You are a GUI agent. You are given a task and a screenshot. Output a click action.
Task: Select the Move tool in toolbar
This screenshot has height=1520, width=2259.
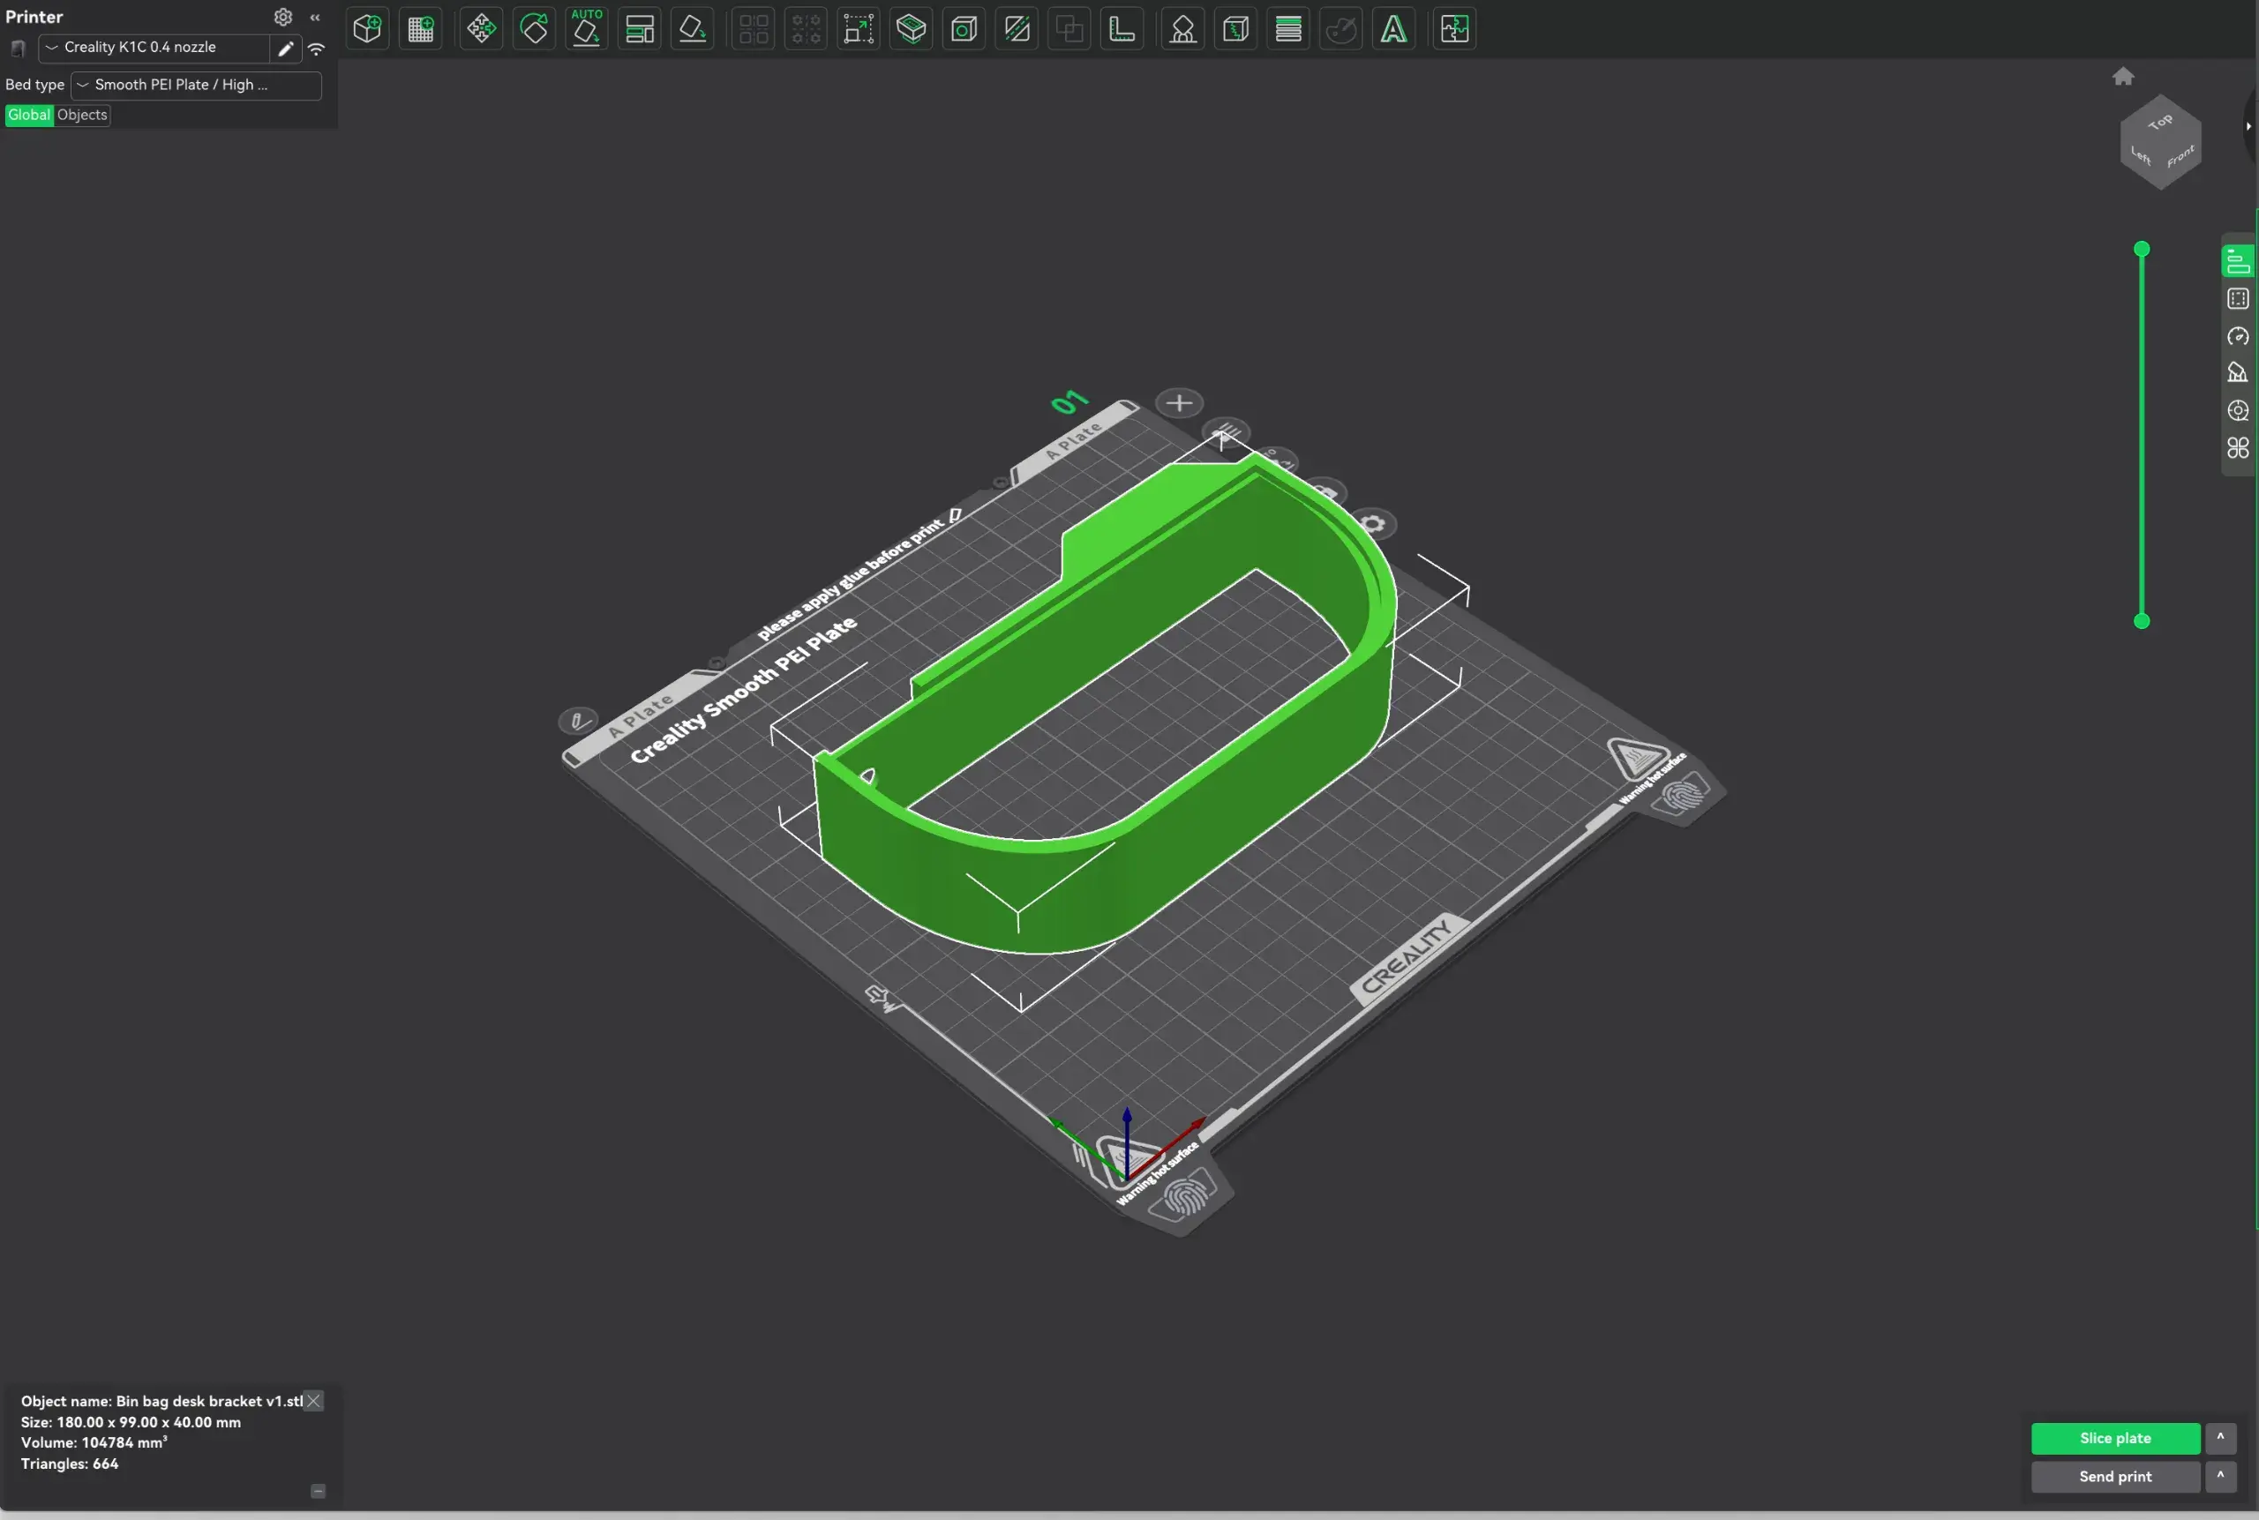pos(481,29)
